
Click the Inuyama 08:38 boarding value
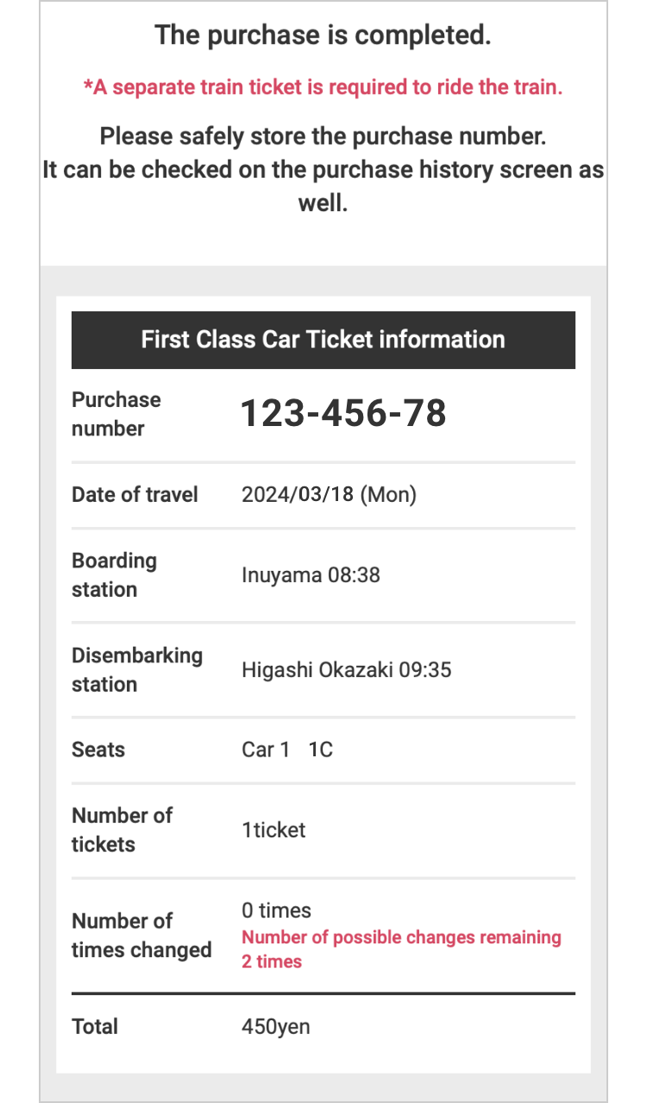point(311,574)
